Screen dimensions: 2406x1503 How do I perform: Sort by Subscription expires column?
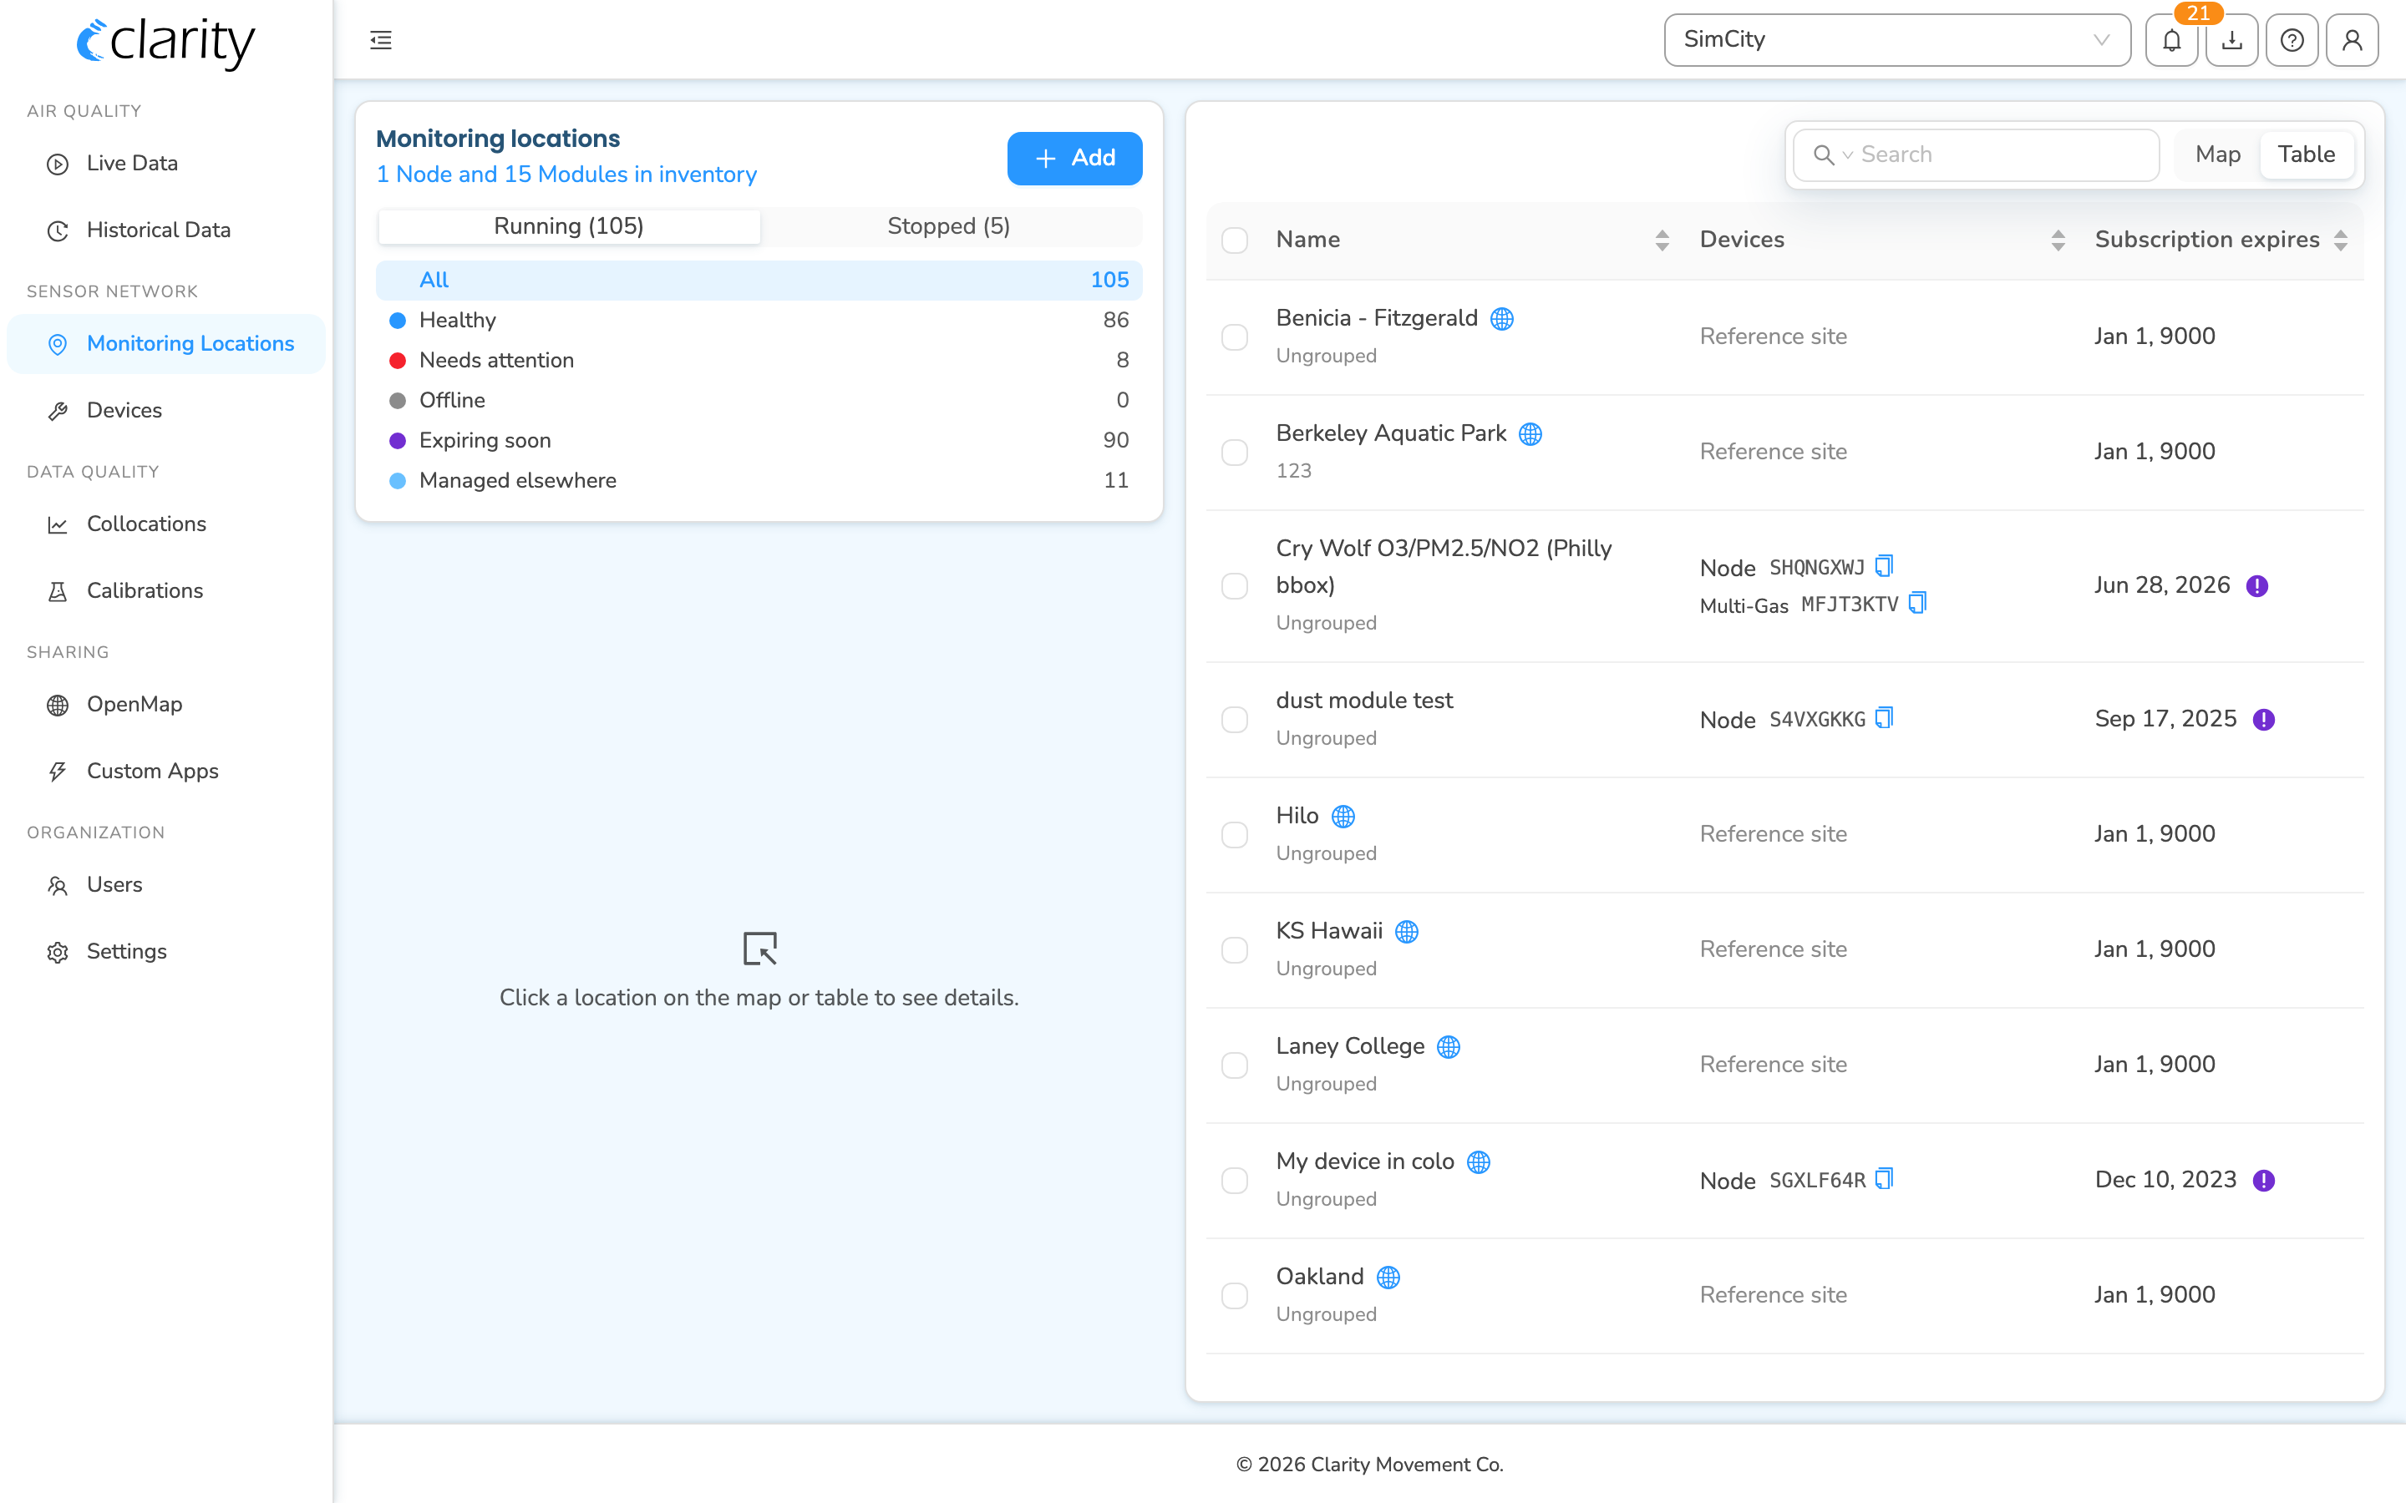point(2340,240)
